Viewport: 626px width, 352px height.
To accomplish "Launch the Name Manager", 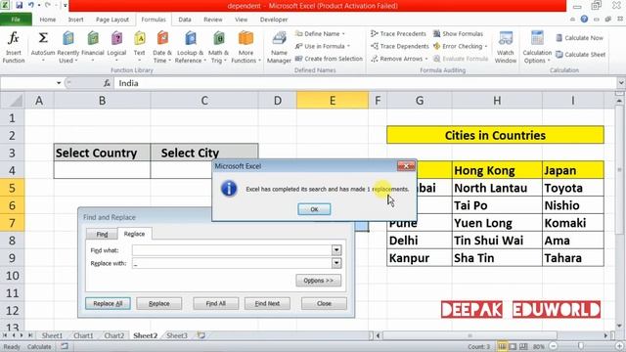I will click(279, 48).
